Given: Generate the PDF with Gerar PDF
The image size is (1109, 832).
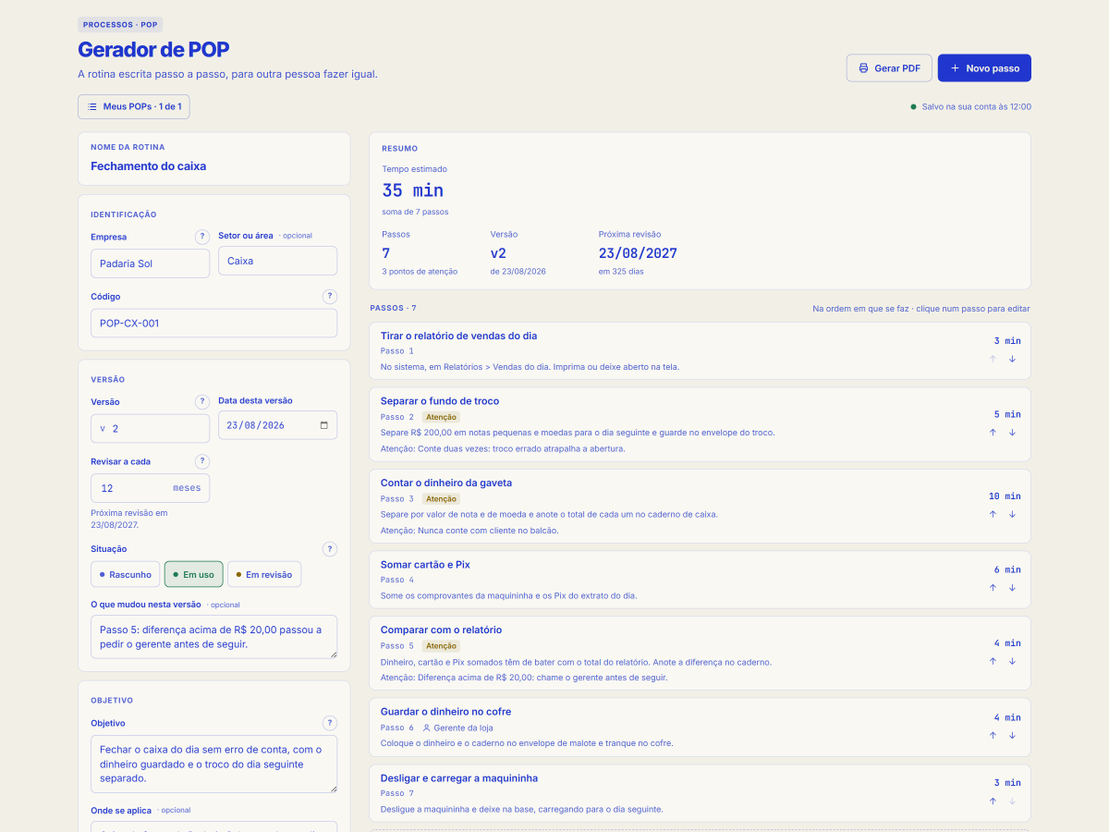Looking at the screenshot, I should (x=889, y=67).
